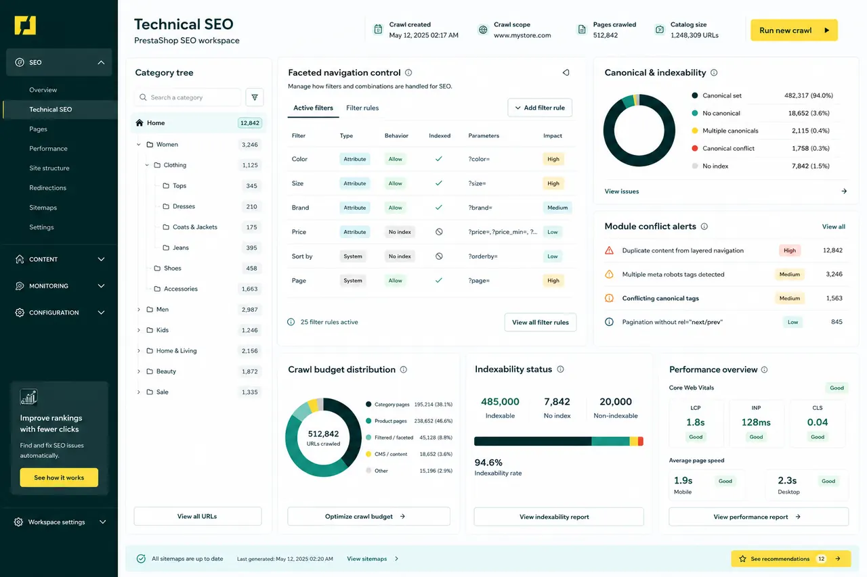Collapse the Faceted navigation panel arrow icon
Image resolution: width=867 pixels, height=577 pixels.
[566, 72]
